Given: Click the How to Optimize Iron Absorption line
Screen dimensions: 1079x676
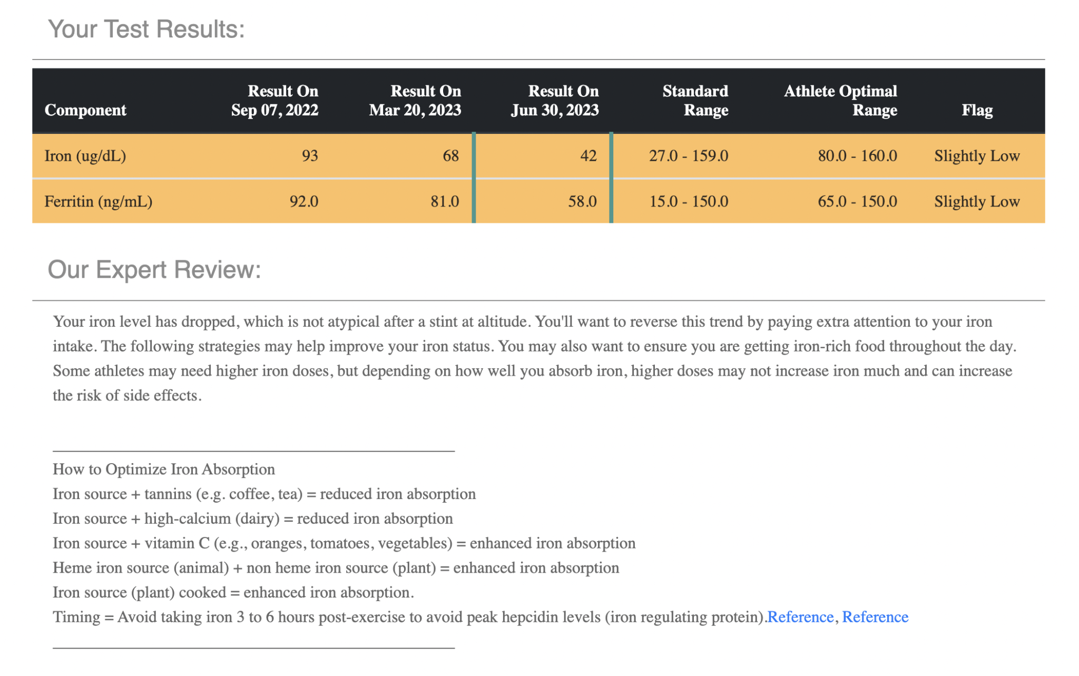Looking at the screenshot, I should (164, 469).
